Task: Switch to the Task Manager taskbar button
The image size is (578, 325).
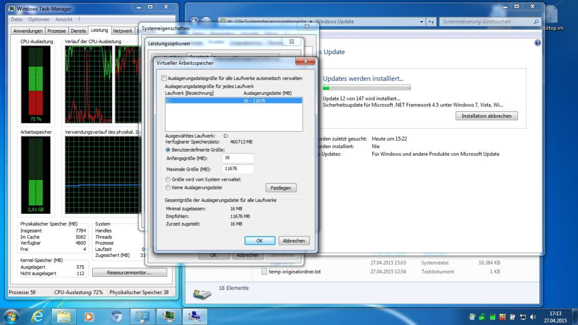Action: [169, 316]
